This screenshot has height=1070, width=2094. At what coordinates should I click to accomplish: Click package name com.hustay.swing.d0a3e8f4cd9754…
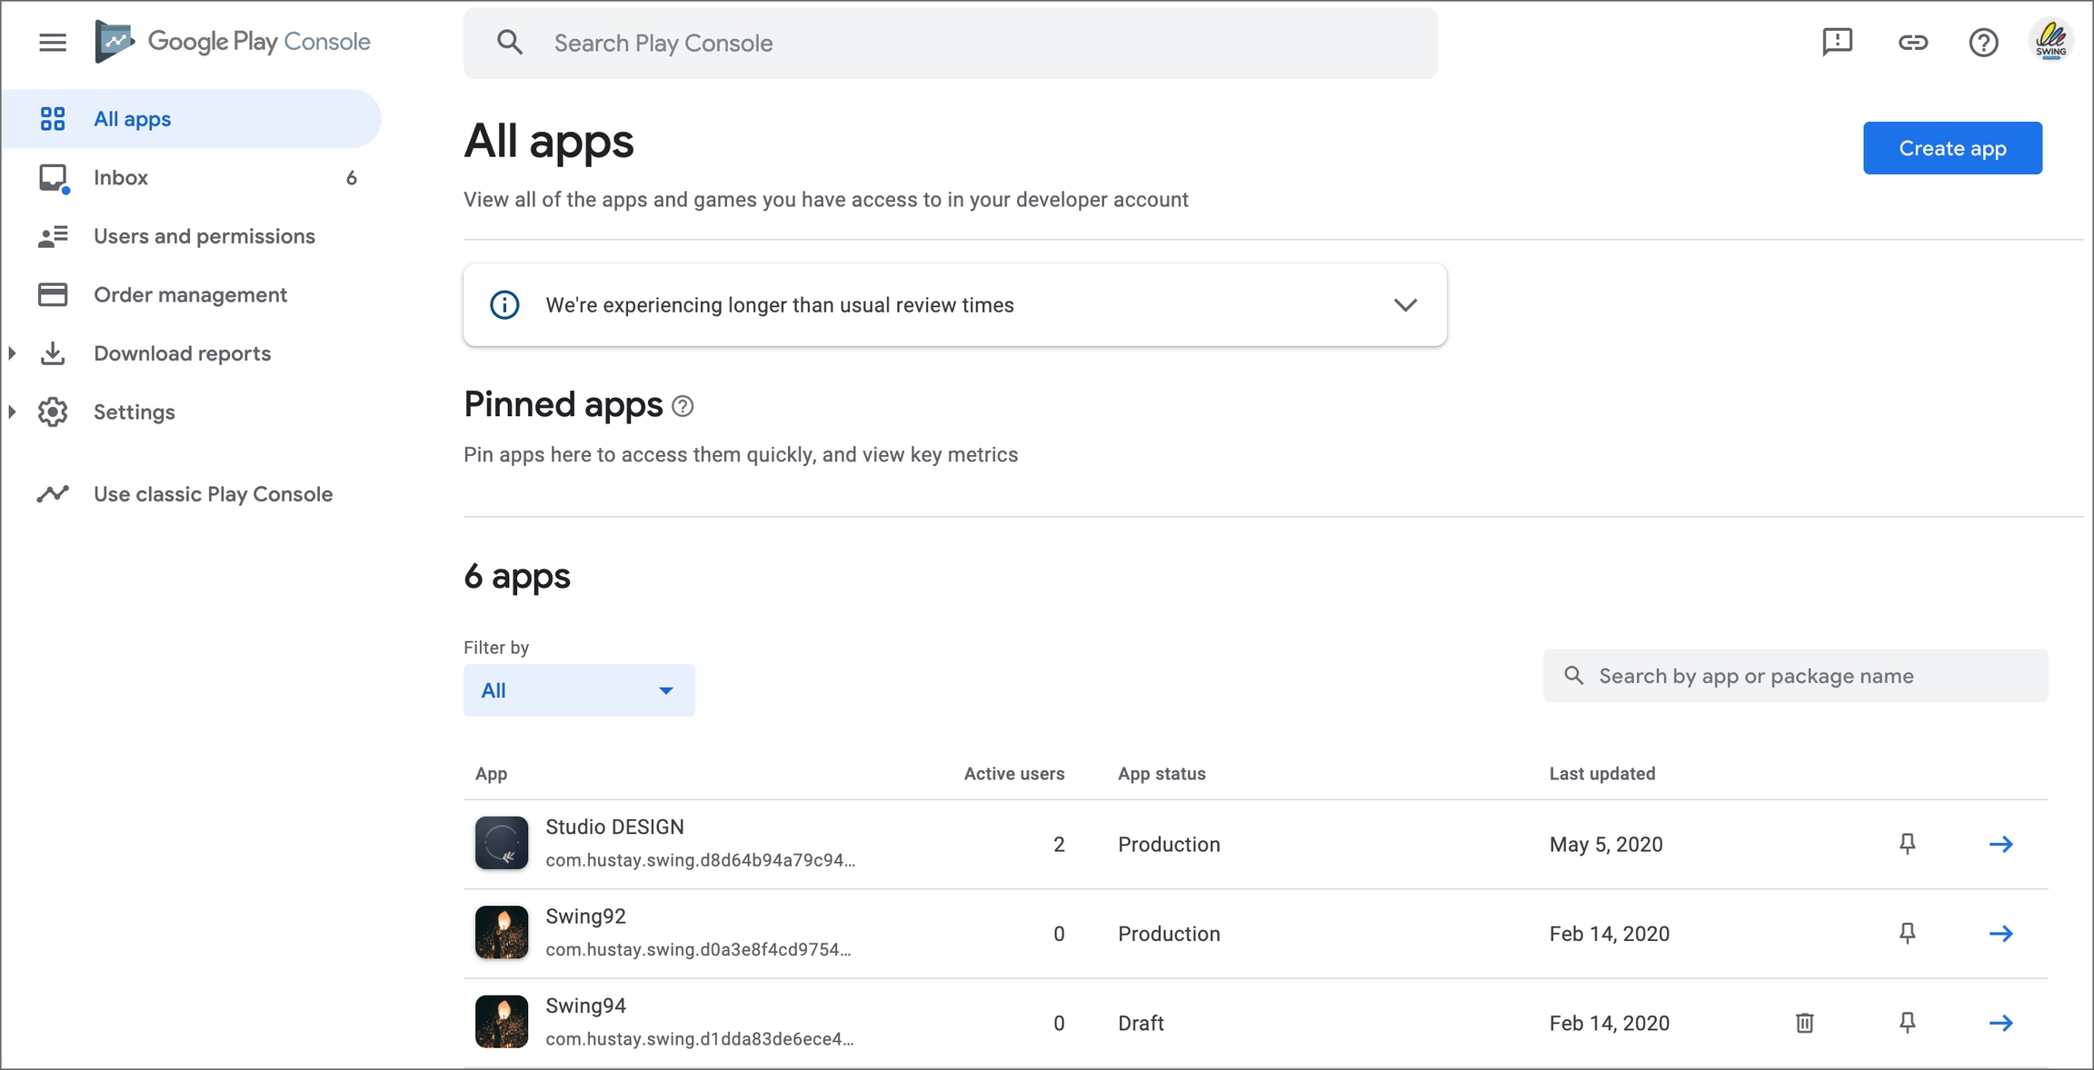698,950
